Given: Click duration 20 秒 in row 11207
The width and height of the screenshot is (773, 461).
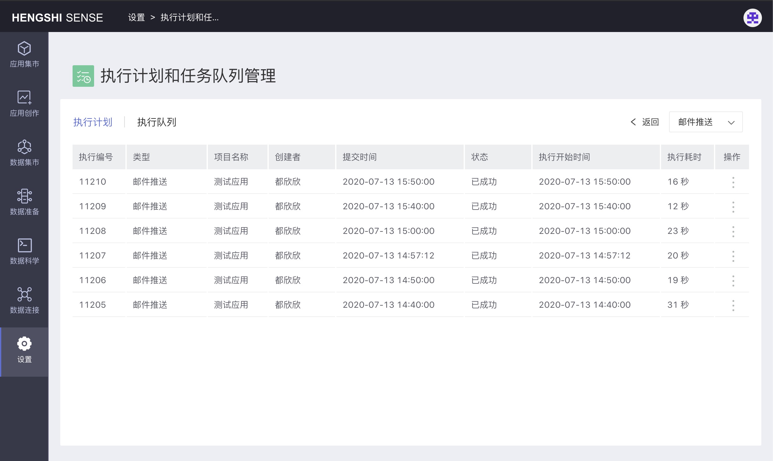Looking at the screenshot, I should tap(678, 256).
